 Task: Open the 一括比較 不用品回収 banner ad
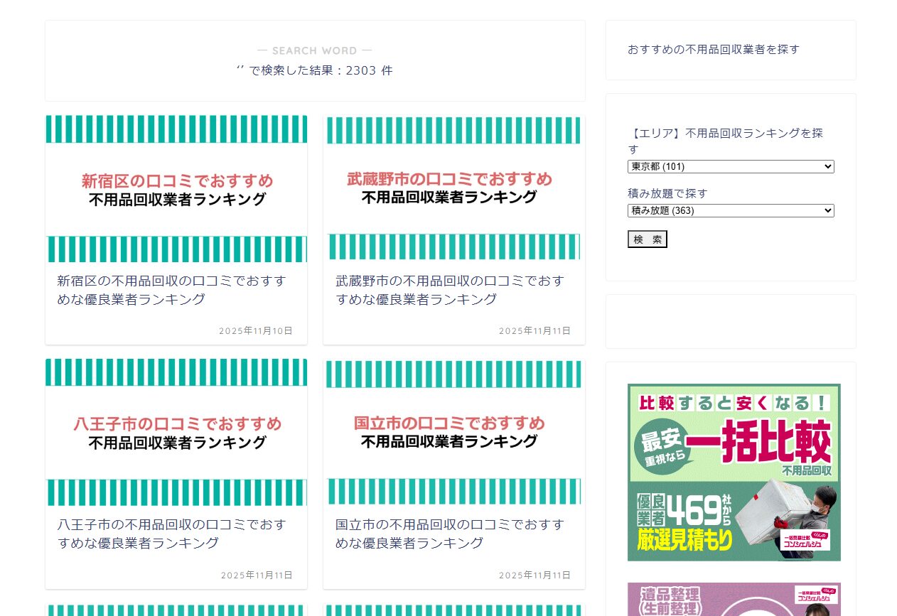(x=734, y=472)
